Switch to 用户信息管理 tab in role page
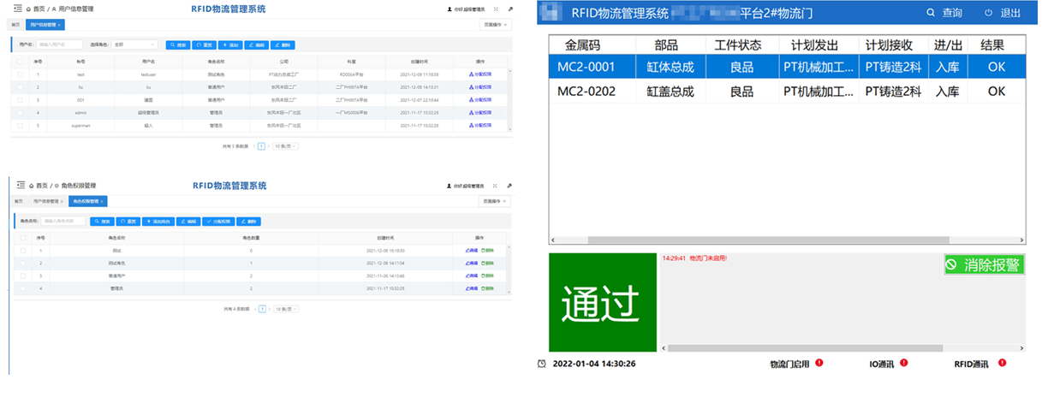Viewport: 1048px width, 409px height. [46, 201]
